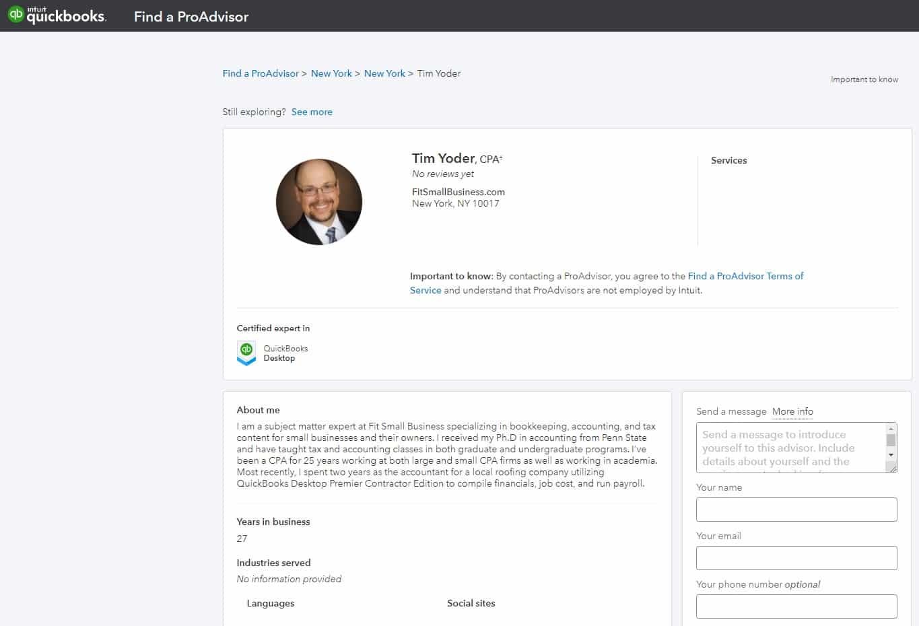Click the Years in business label
919x626 pixels.
[x=273, y=522]
